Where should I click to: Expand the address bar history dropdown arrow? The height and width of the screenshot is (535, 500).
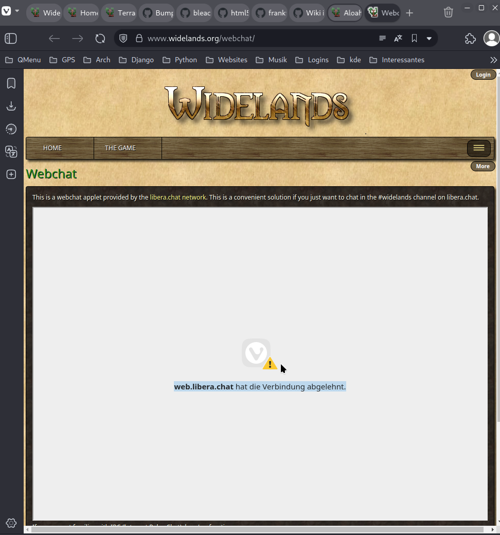(x=429, y=39)
